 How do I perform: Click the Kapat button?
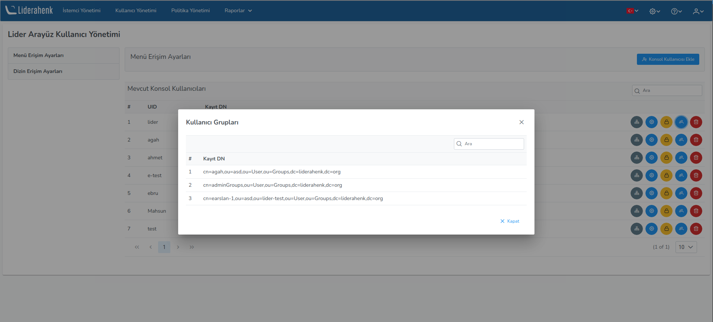point(510,221)
